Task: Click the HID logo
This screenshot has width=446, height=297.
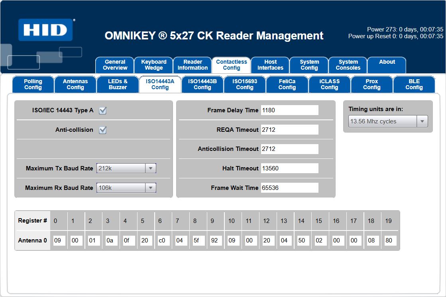Action: pos(45,30)
